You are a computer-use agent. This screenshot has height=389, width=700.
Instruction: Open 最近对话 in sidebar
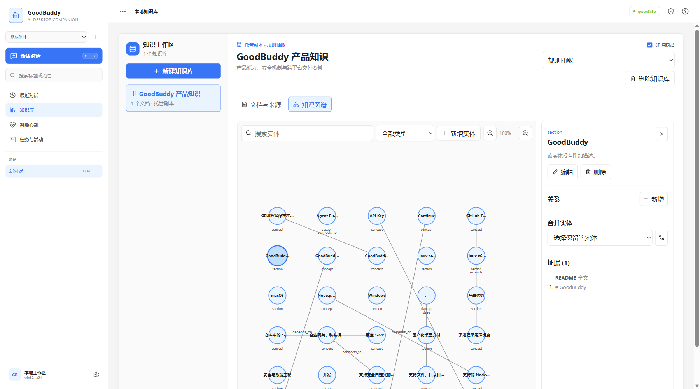(54, 95)
